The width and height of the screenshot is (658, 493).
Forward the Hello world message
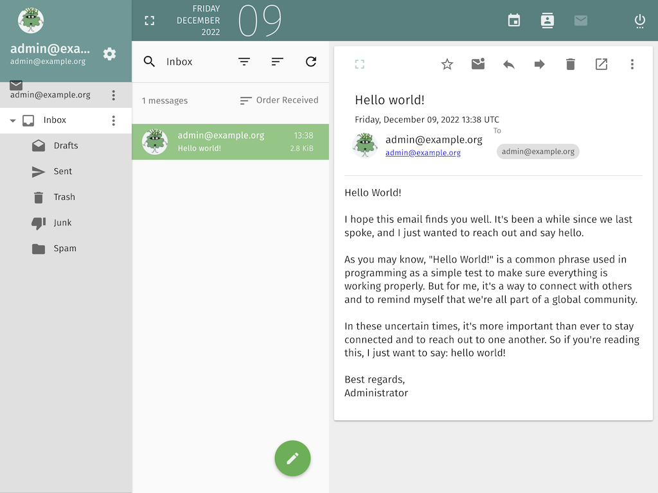pyautogui.click(x=540, y=64)
